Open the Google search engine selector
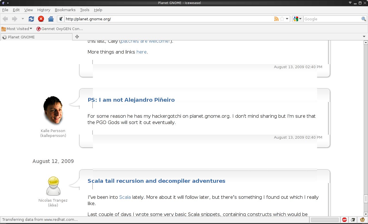Viewport: 368px width, 224px height. pyautogui.click(x=298, y=19)
